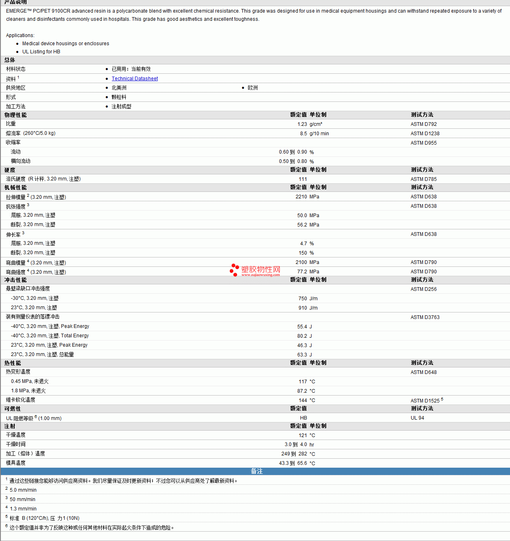Click the '抗张强度' row label

tap(15, 207)
